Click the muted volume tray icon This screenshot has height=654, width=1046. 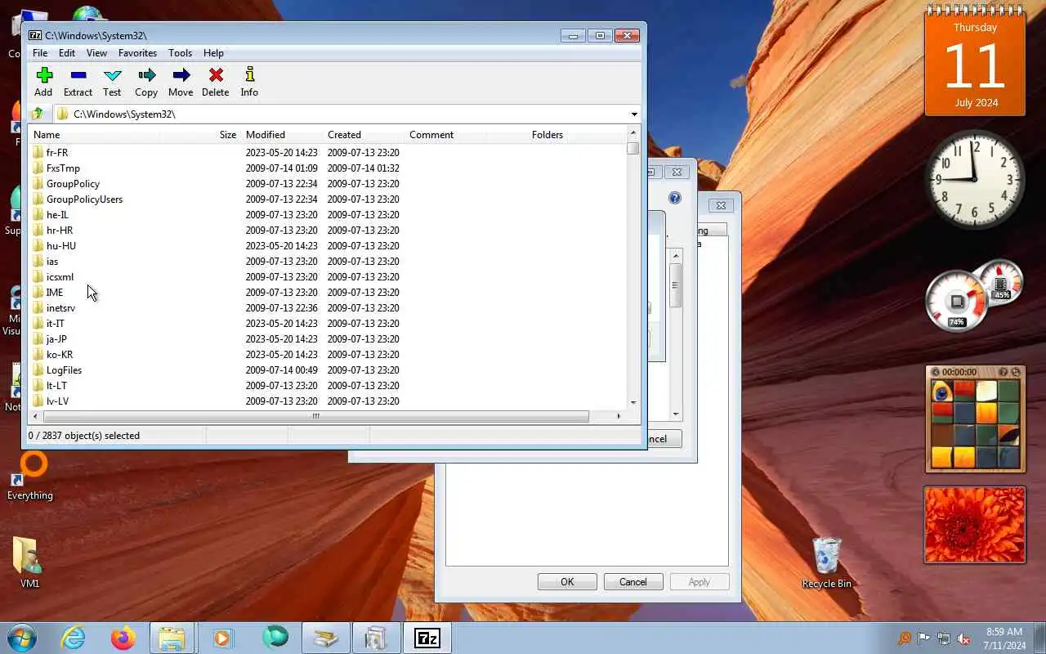pos(964,638)
